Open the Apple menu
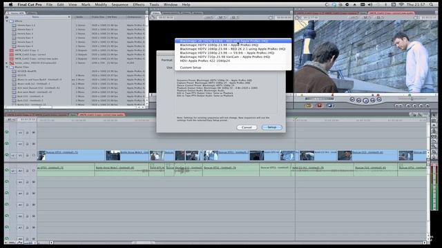 11,5
